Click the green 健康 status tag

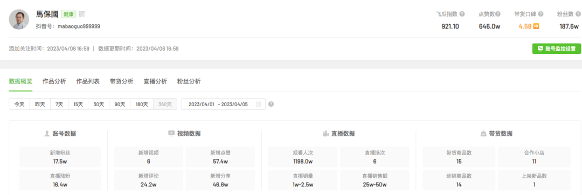coord(68,14)
